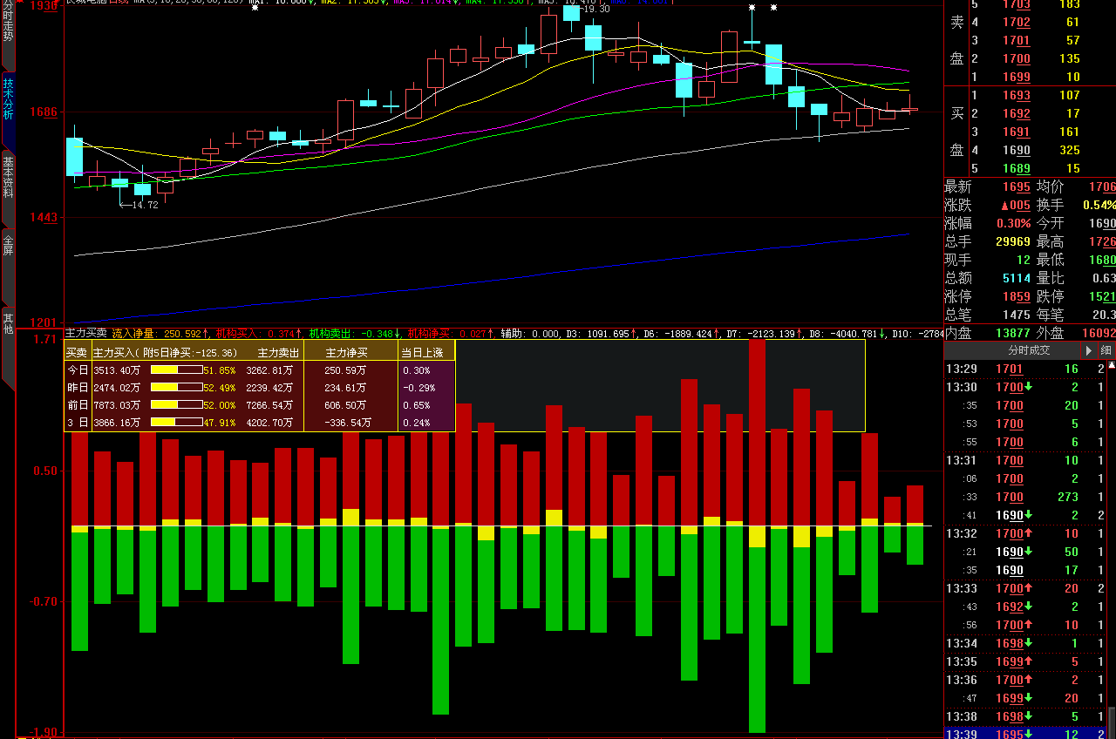Click the 昨日 progress bar showing 52.49%
The height and width of the screenshot is (739, 1116).
click(177, 388)
